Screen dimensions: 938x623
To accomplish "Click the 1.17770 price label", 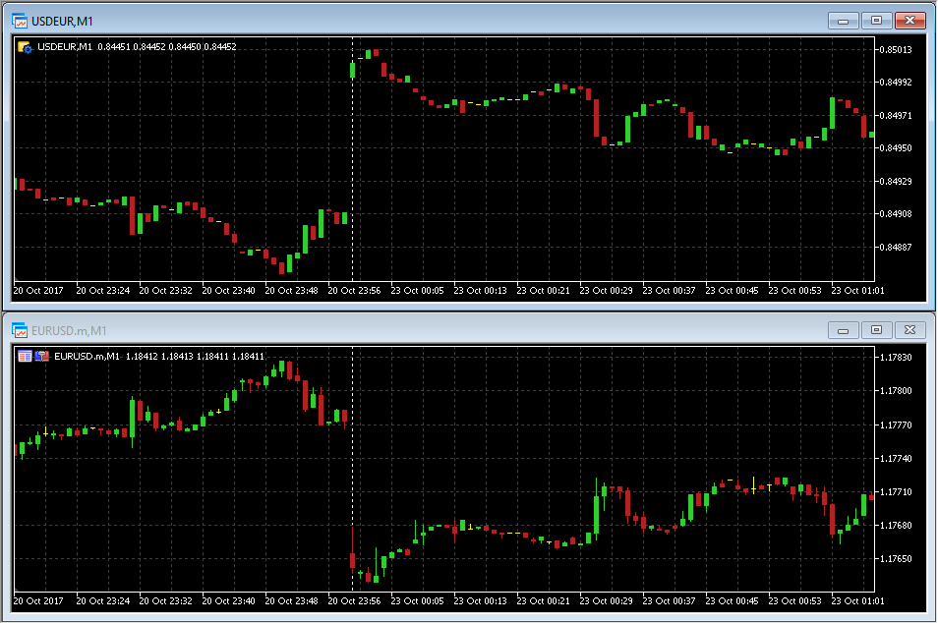I will pyautogui.click(x=896, y=425).
